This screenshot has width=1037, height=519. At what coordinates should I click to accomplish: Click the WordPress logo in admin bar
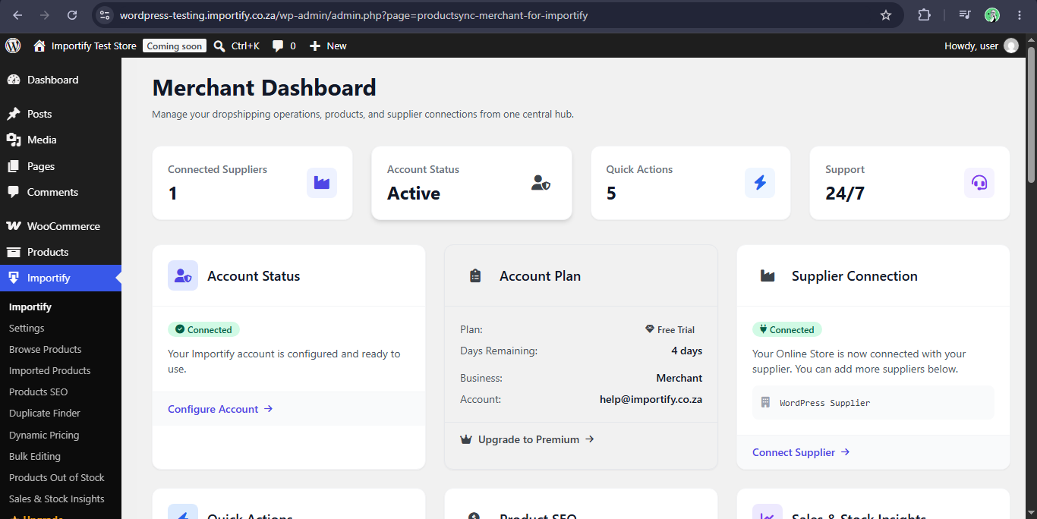tap(13, 46)
